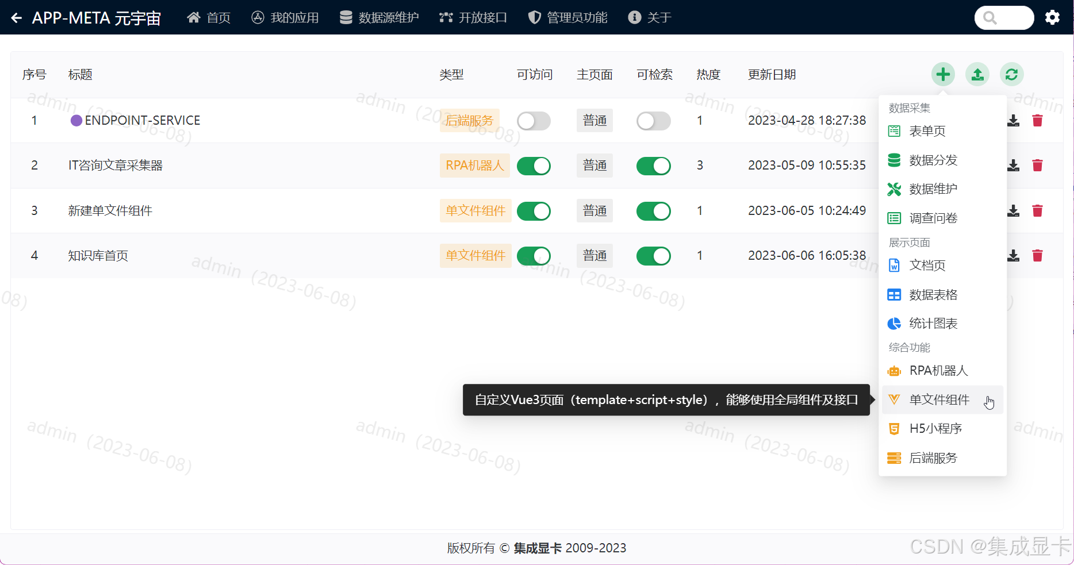Click 集成显卡 in the footer
Screen dimensions: 1074x565
[x=538, y=548]
